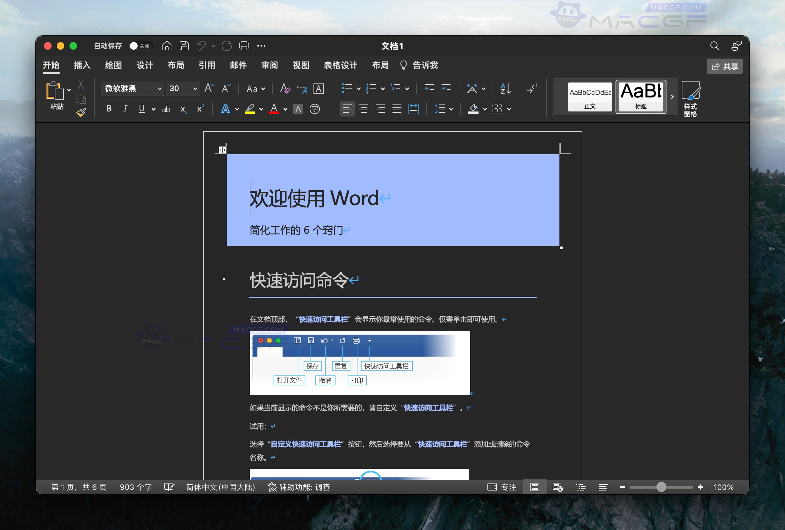Increase the paragraph indent
This screenshot has height=530, width=785.
446,89
